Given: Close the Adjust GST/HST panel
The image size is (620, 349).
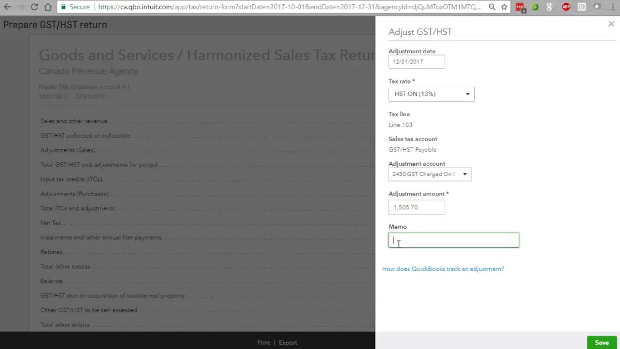Looking at the screenshot, I should (611, 24).
